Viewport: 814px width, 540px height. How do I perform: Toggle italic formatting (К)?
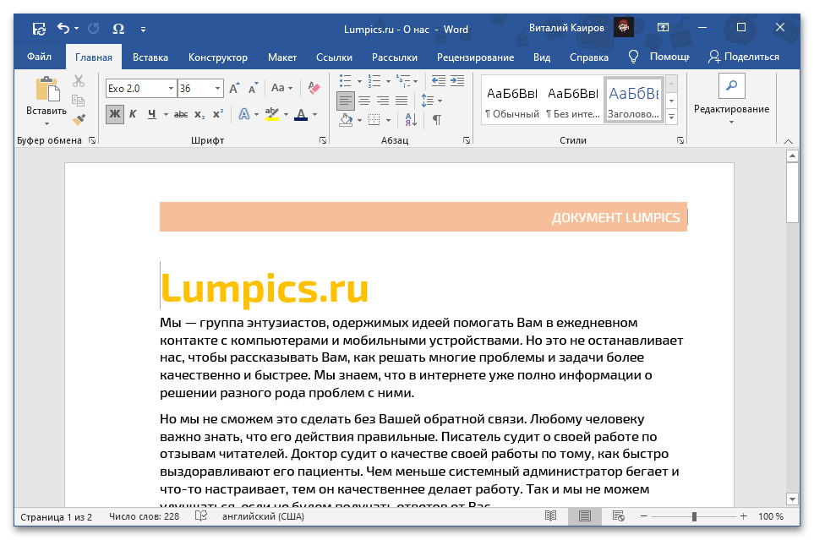pyautogui.click(x=134, y=114)
